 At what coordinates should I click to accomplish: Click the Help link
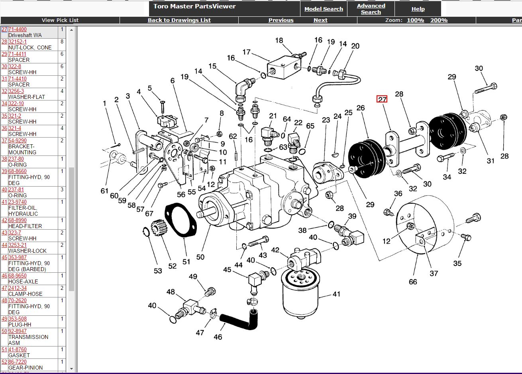tap(418, 9)
